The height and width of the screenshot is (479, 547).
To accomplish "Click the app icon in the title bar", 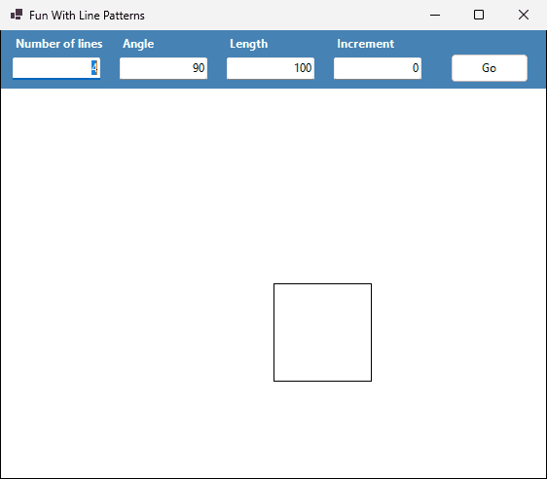I will [17, 15].
